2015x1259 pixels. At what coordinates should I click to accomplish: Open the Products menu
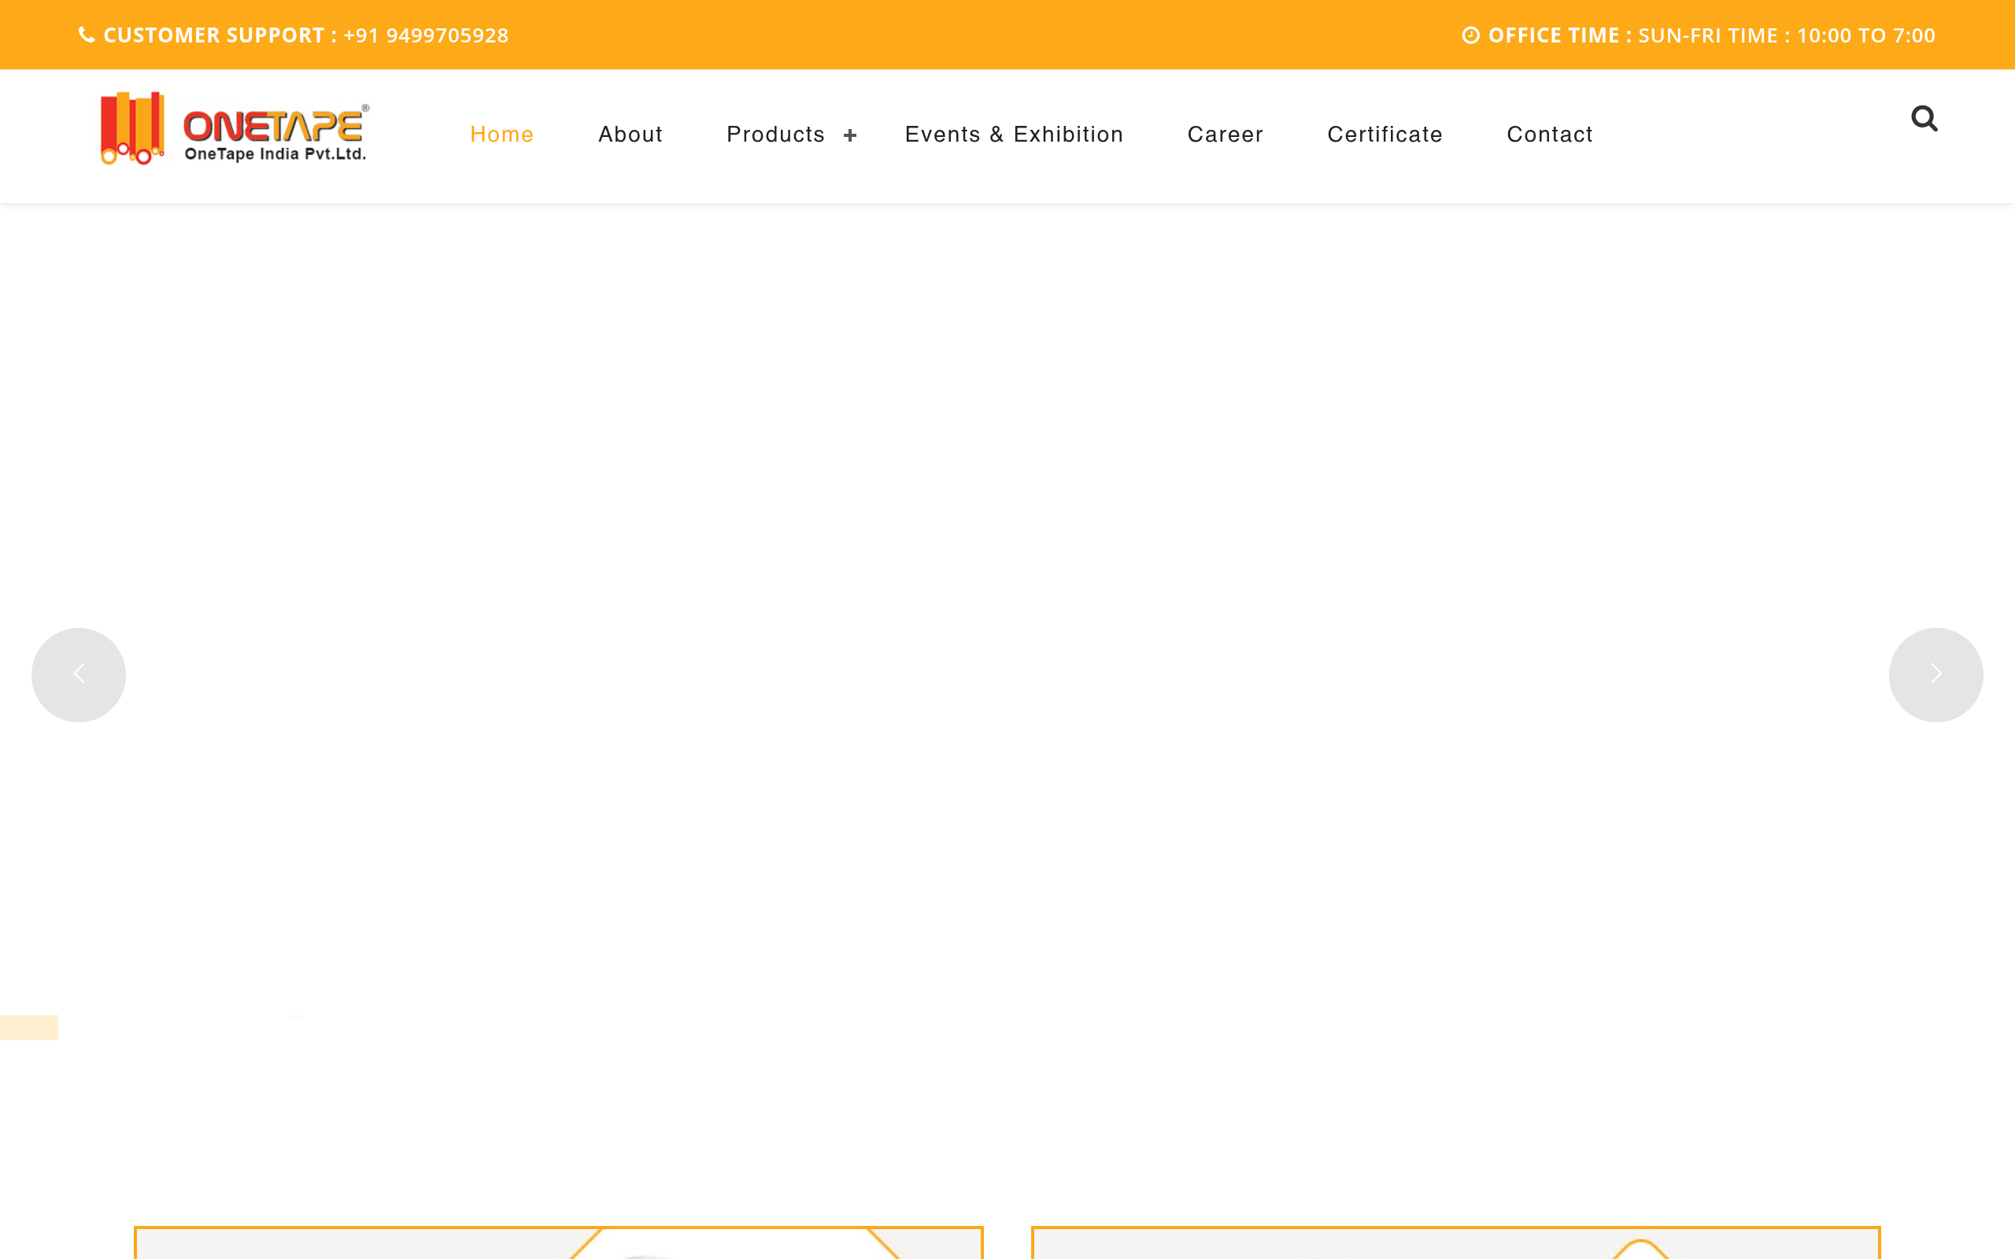[775, 134]
